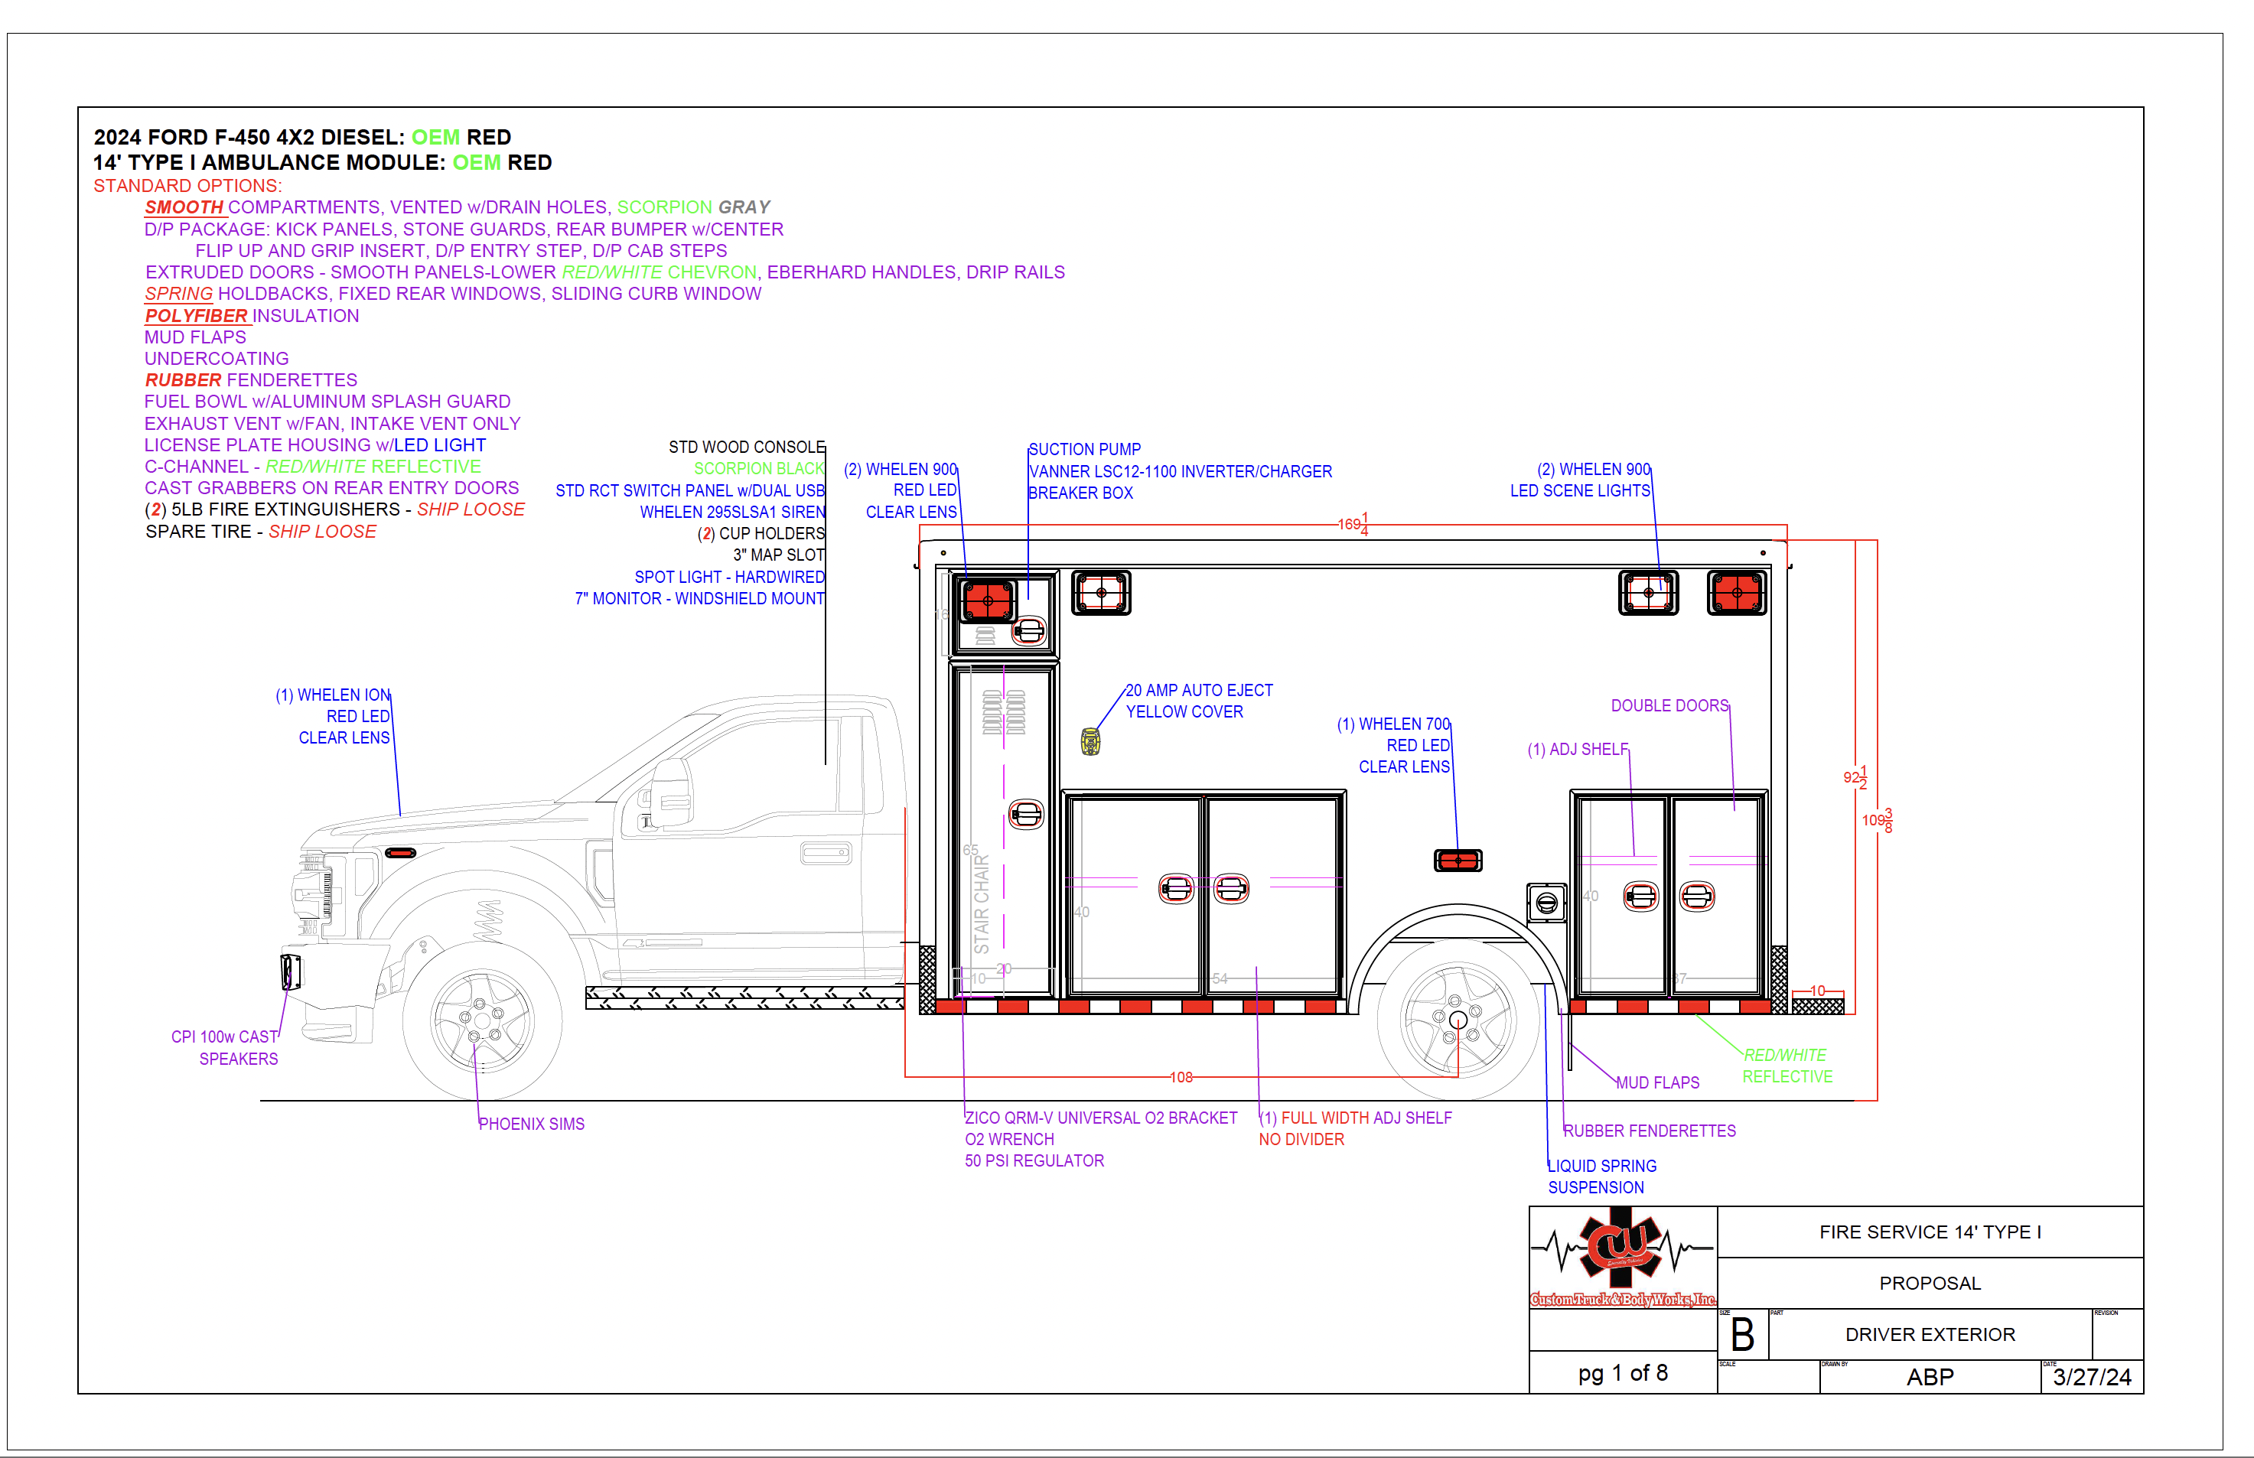This screenshot has height=1458, width=2254.
Task: Select 'PROPOSAL' in the title block
Action: [1930, 1283]
